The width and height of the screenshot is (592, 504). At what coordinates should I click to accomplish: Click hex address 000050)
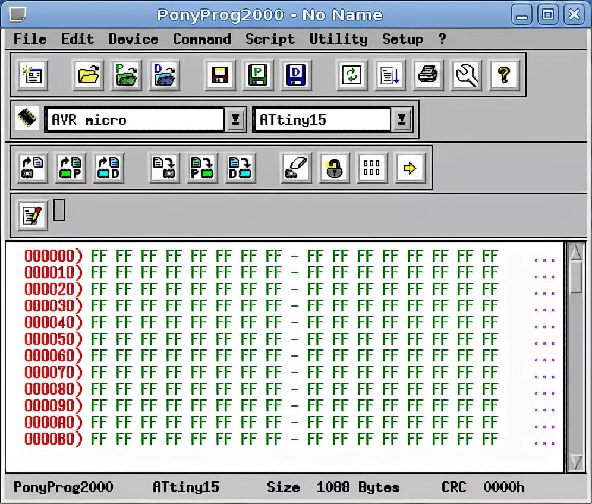pyautogui.click(x=53, y=339)
